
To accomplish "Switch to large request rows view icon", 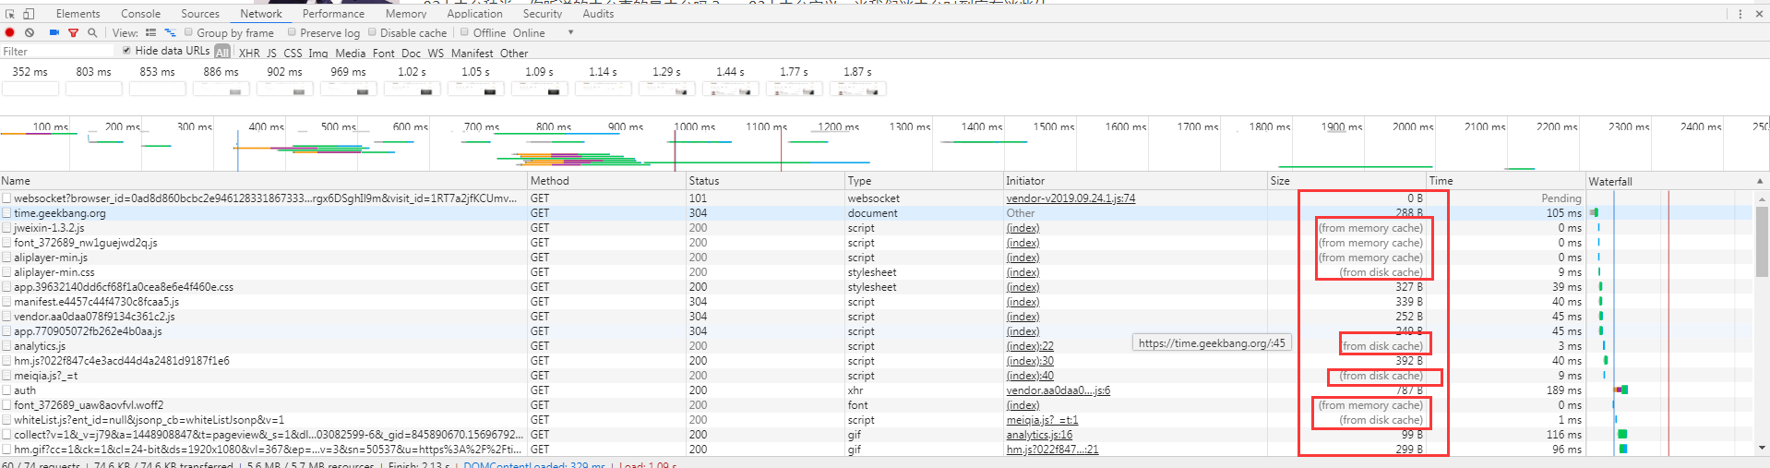I will (x=151, y=33).
